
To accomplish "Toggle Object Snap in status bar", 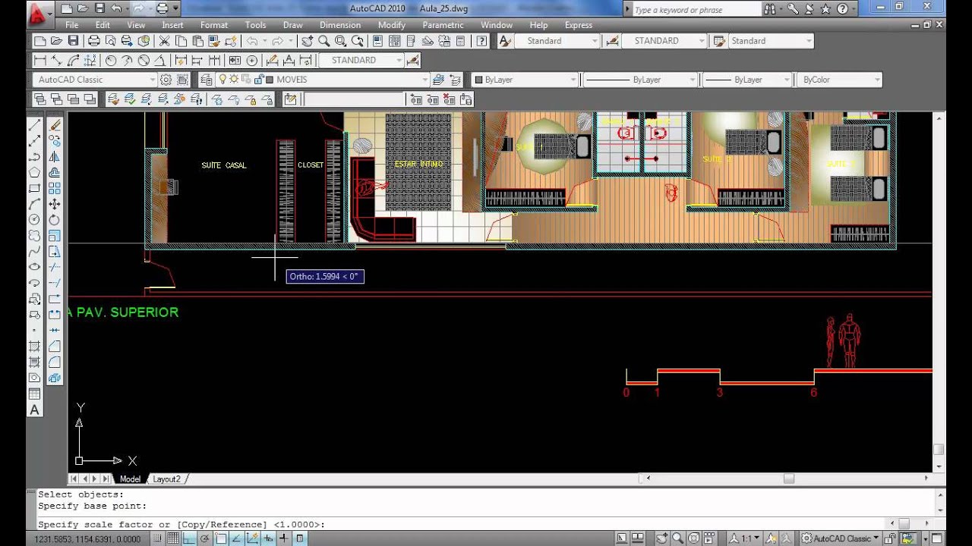I will (220, 538).
